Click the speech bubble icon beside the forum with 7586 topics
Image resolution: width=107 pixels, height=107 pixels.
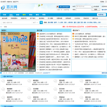point(29,81)
